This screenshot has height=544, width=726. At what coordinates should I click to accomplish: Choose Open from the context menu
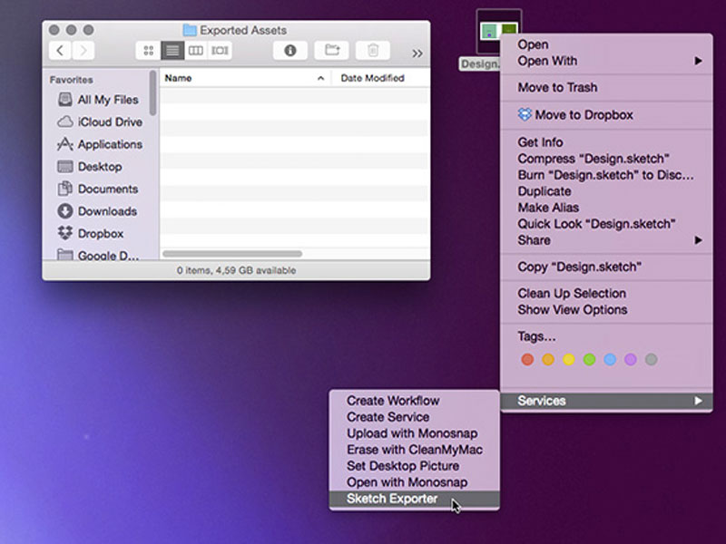[x=606, y=44]
